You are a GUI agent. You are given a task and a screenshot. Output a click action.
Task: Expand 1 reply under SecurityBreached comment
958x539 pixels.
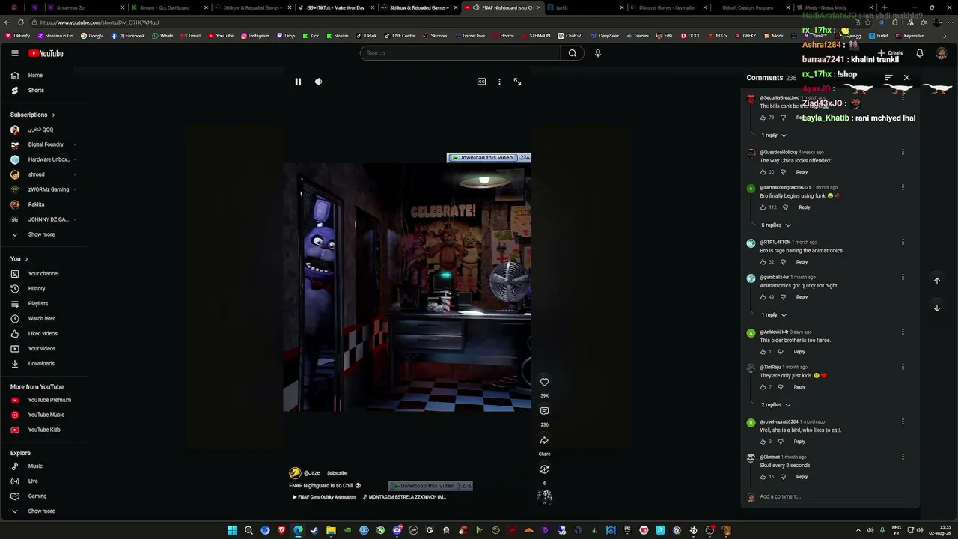coord(774,135)
